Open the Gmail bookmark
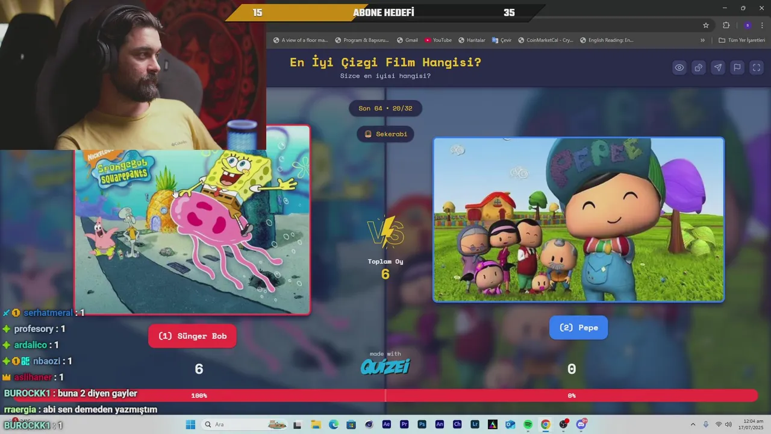 click(407, 40)
